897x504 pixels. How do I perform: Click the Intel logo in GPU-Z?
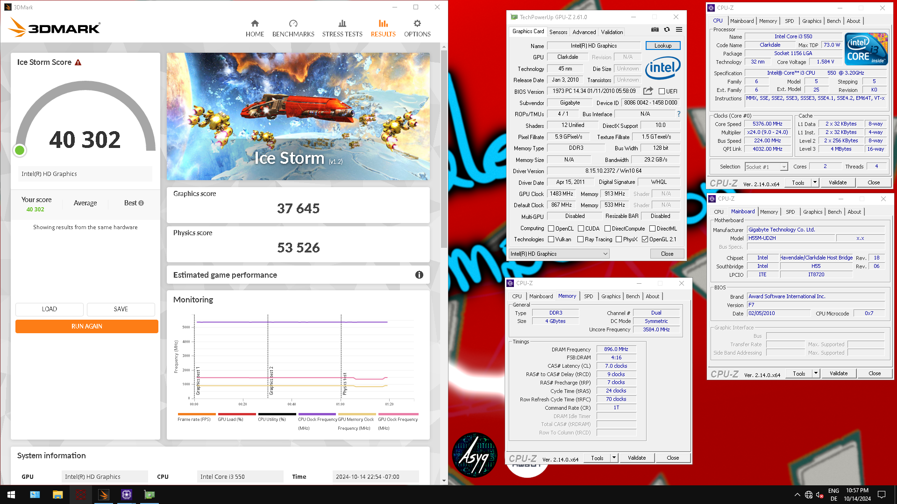tap(663, 68)
